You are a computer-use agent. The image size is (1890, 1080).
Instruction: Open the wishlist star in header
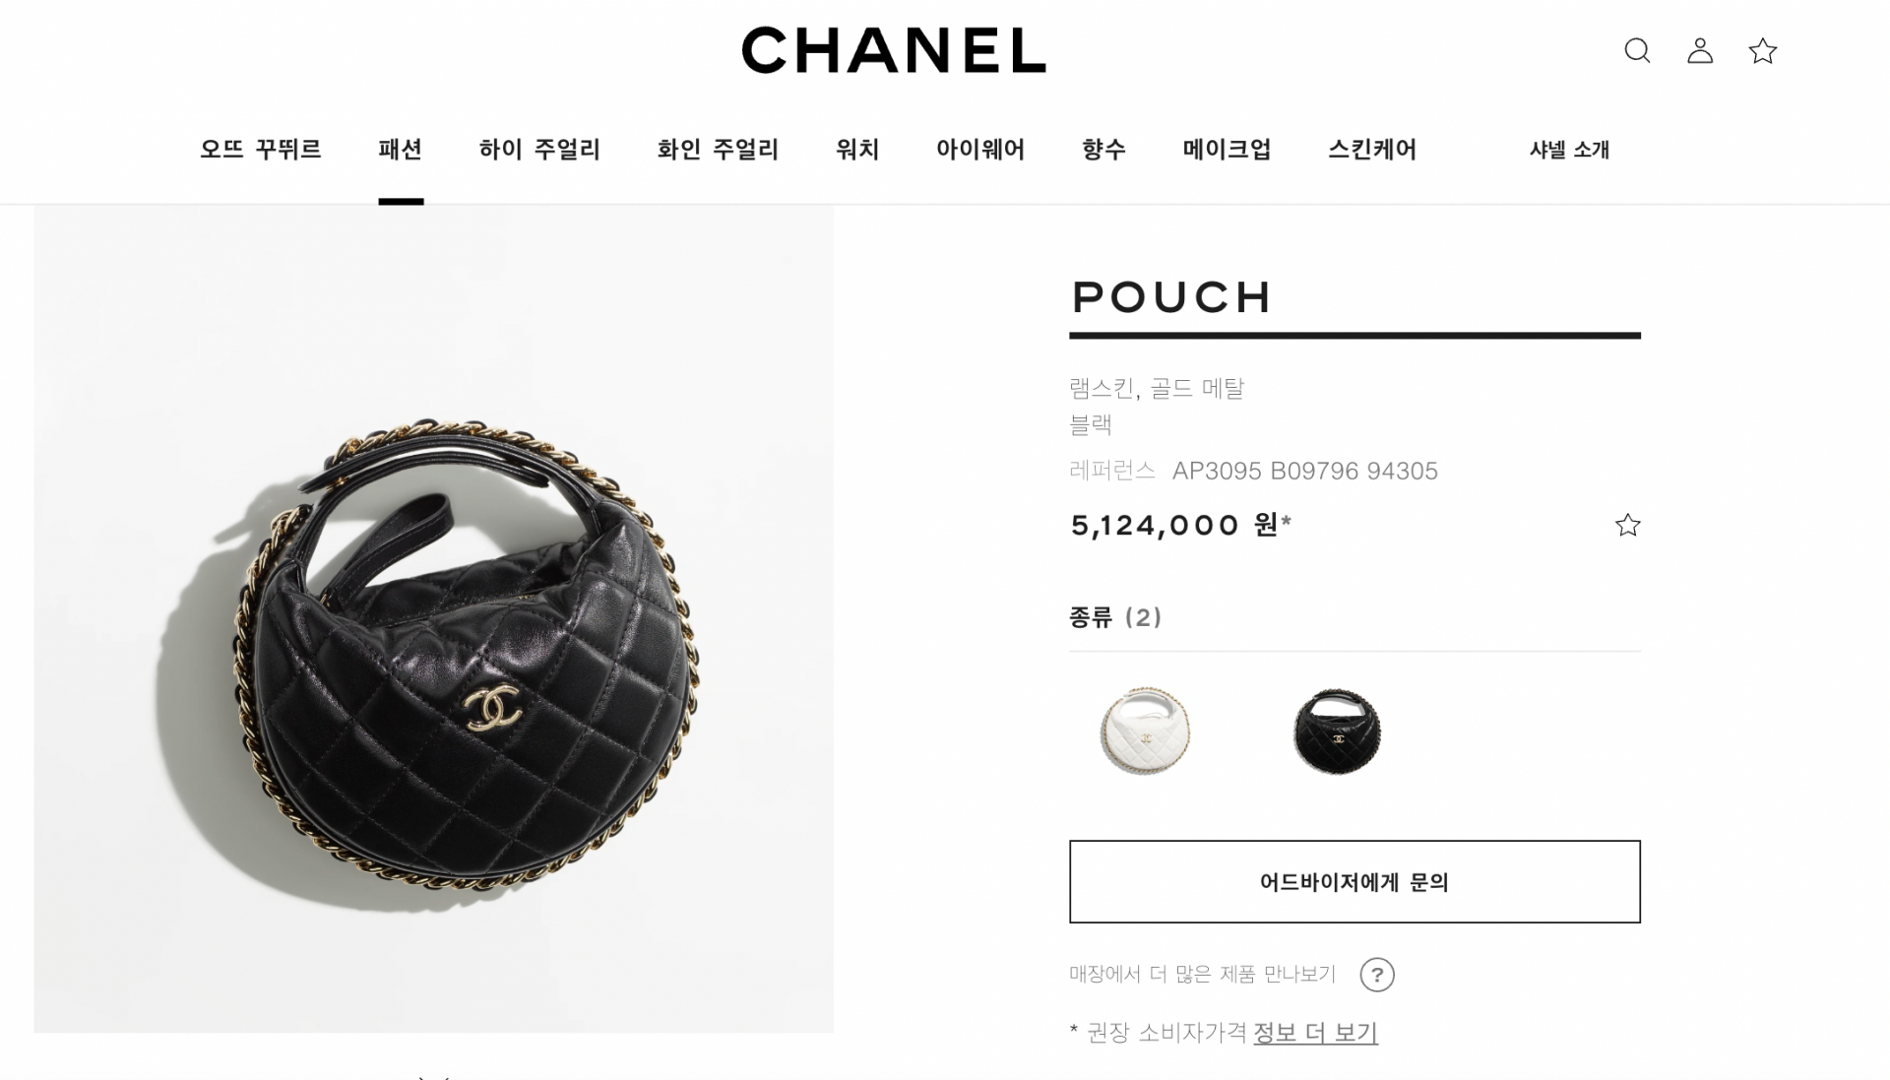coord(1762,50)
